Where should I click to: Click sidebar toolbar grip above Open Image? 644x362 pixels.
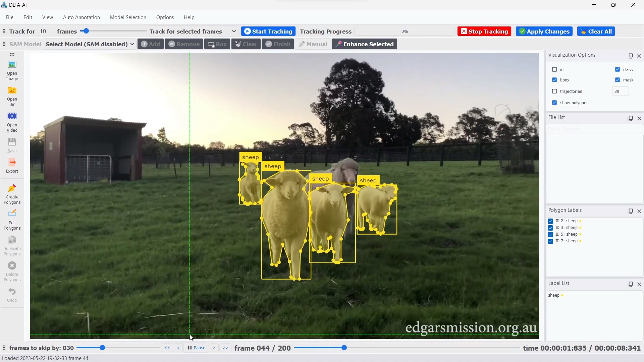tap(12, 54)
